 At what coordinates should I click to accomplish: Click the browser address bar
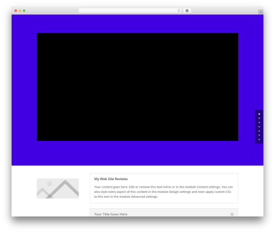pyautogui.click(x=130, y=10)
